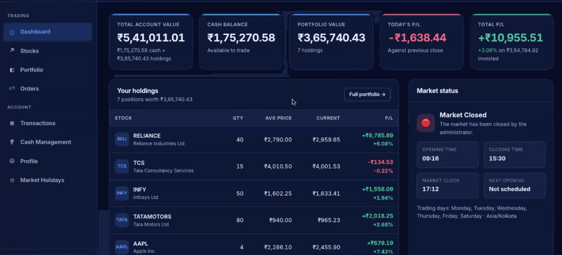
Task: Click the Market status heading
Action: point(437,91)
